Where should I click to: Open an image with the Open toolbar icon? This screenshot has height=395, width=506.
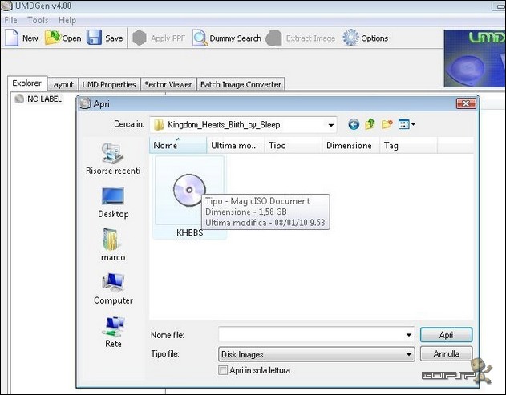click(53, 38)
